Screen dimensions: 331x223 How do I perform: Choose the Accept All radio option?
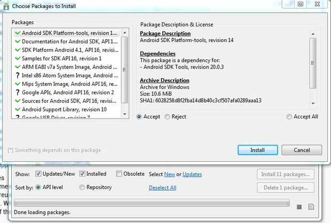point(289,117)
